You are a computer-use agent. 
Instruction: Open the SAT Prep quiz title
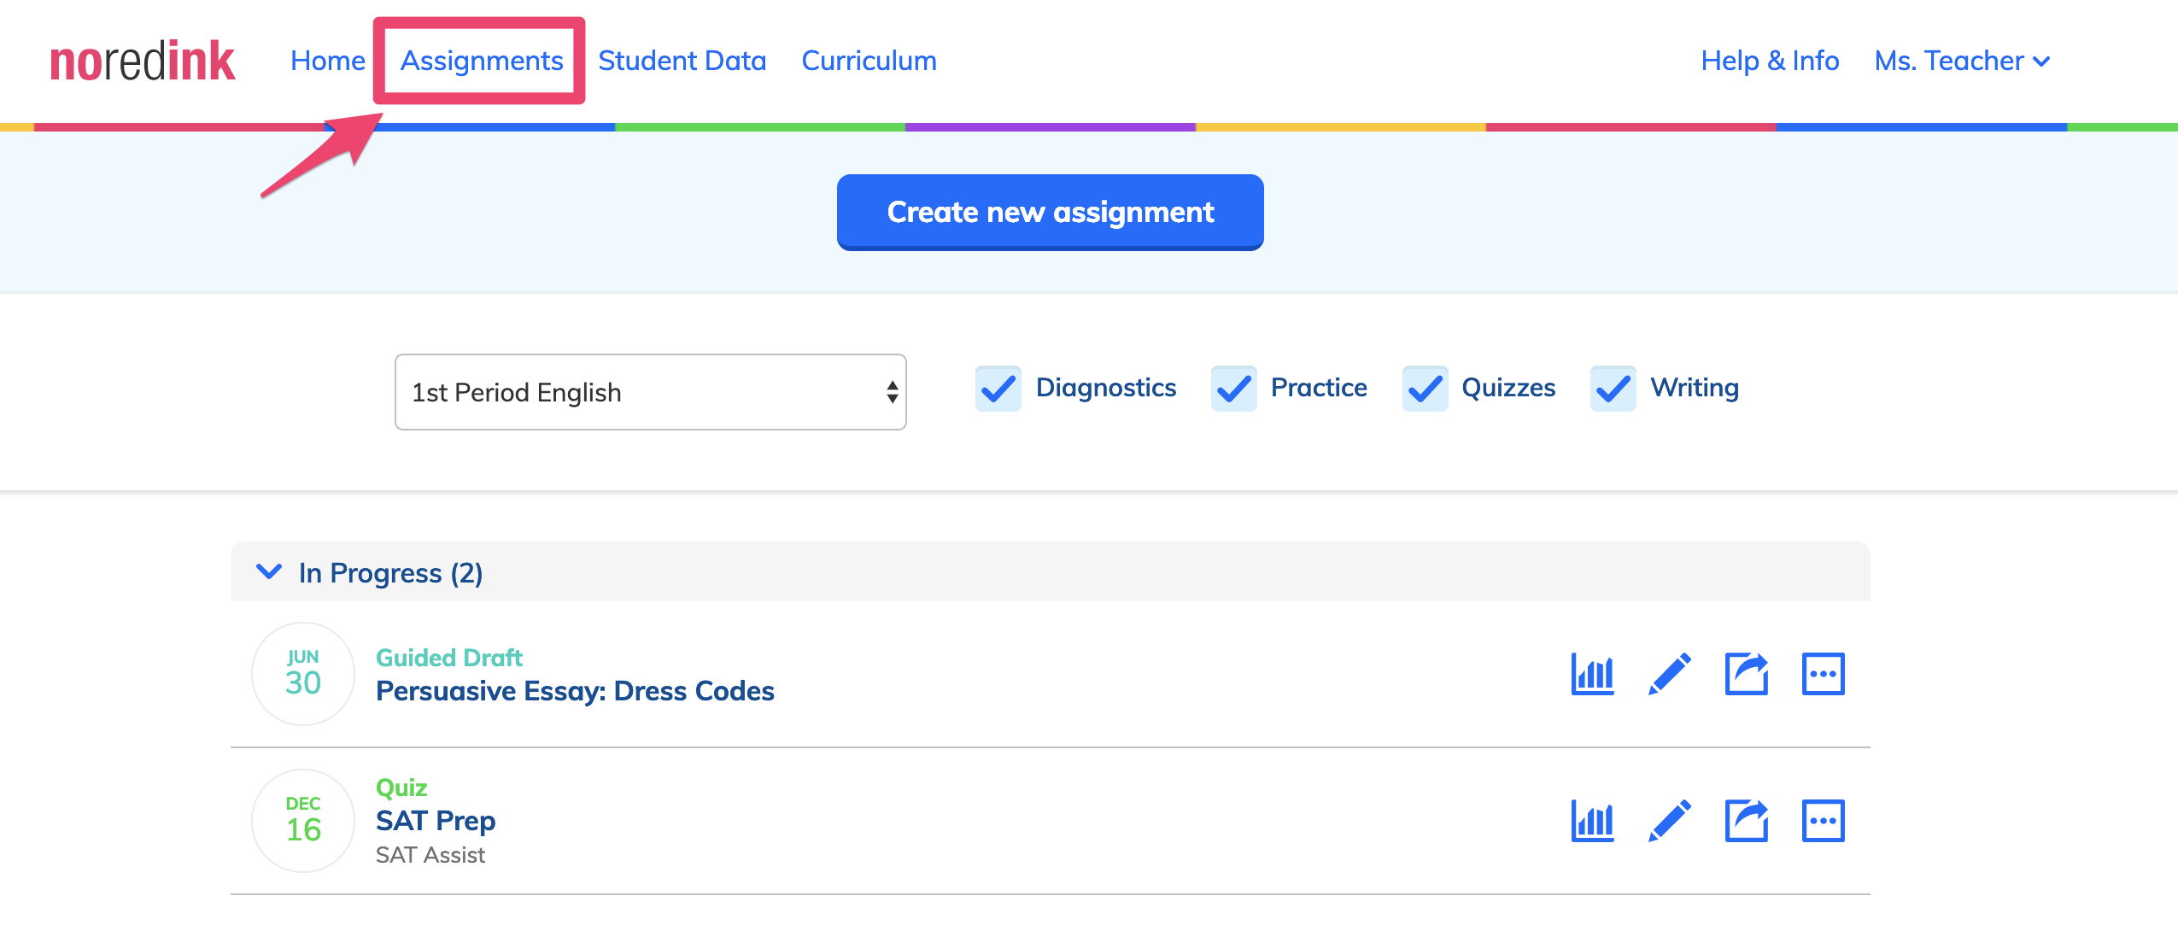tap(436, 820)
